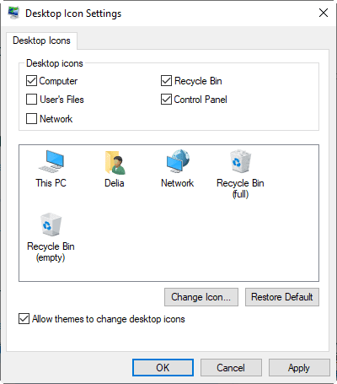Viewport: 337px width, 384px height.
Task: Enable the User's Files checkbox
Action: pos(31,100)
